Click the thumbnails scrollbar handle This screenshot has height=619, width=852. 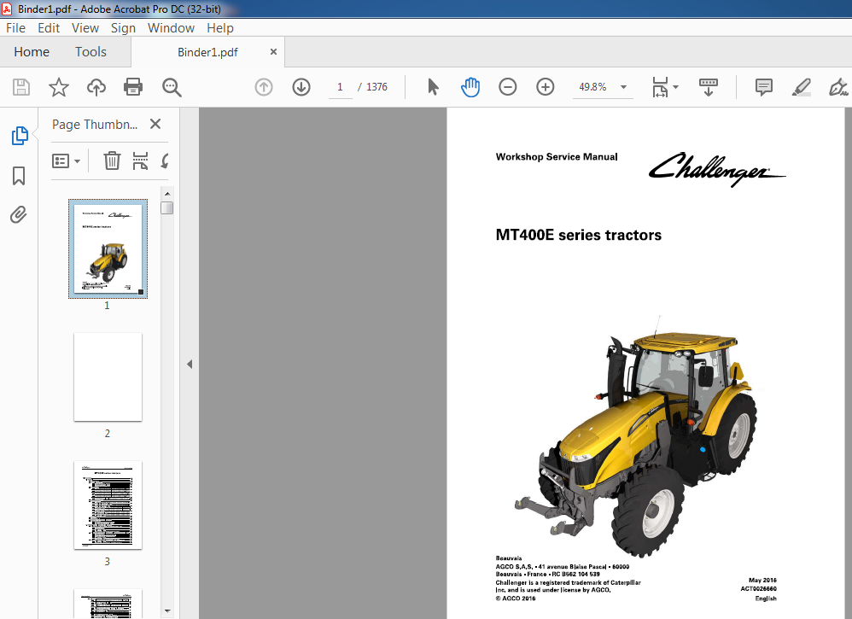[167, 207]
